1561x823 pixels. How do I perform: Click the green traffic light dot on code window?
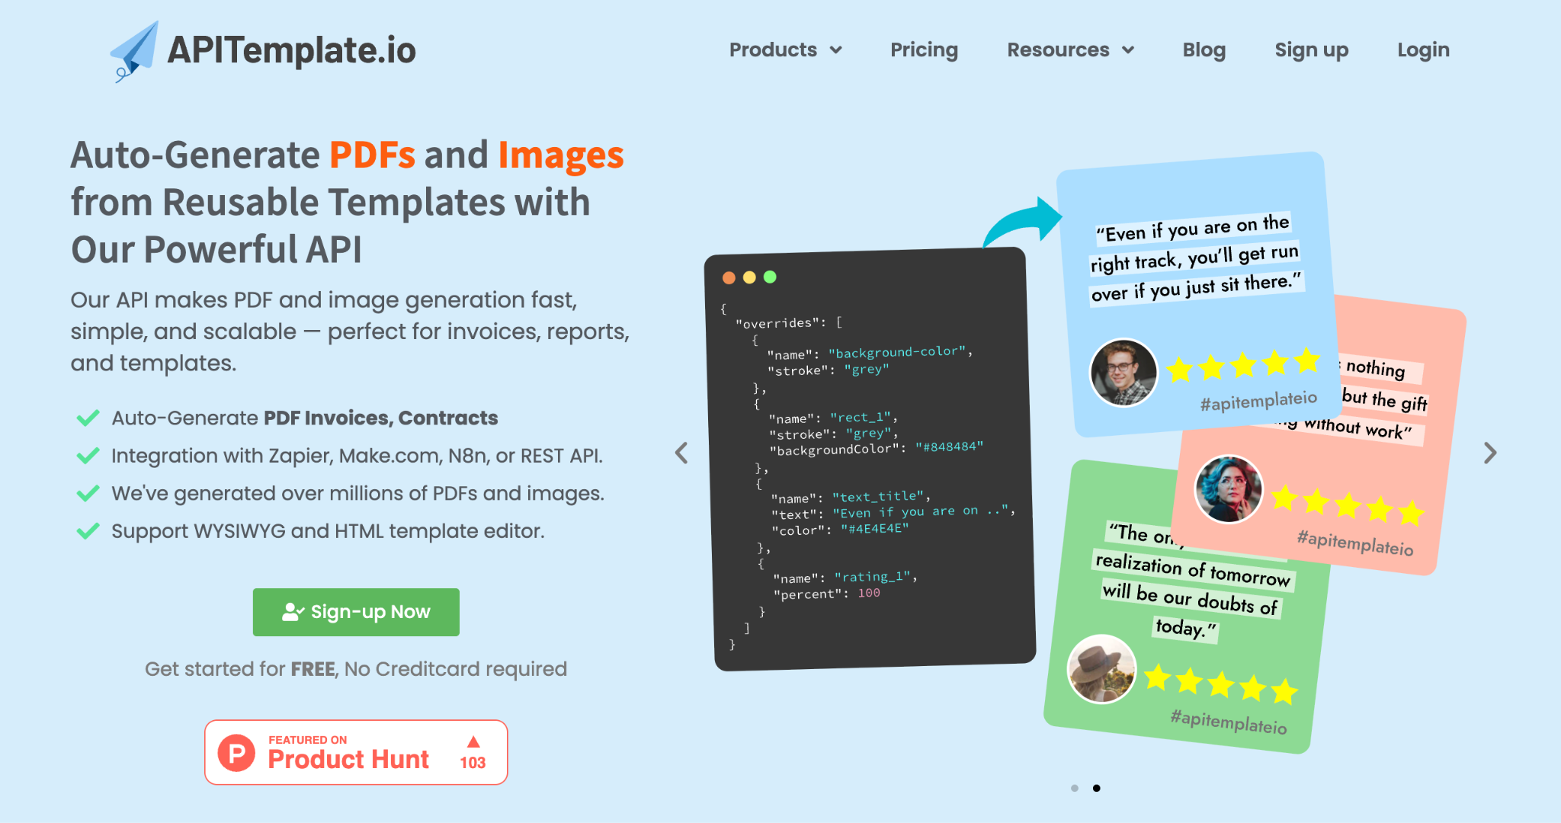770,277
